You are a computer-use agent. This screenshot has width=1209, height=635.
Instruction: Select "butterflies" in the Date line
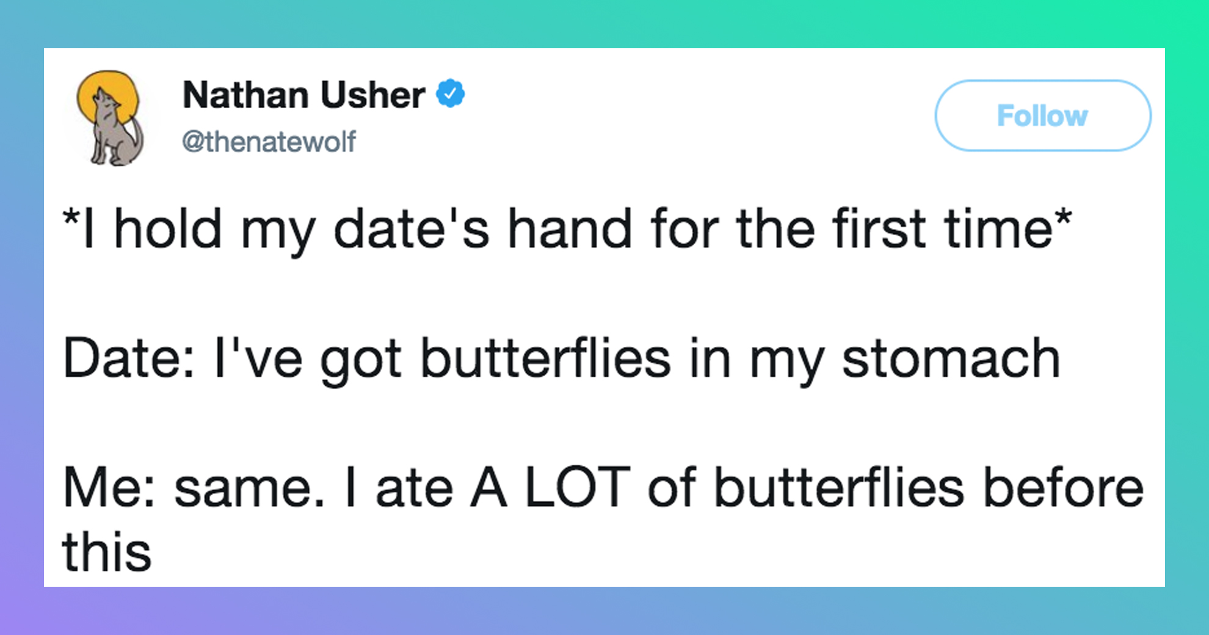(546, 359)
